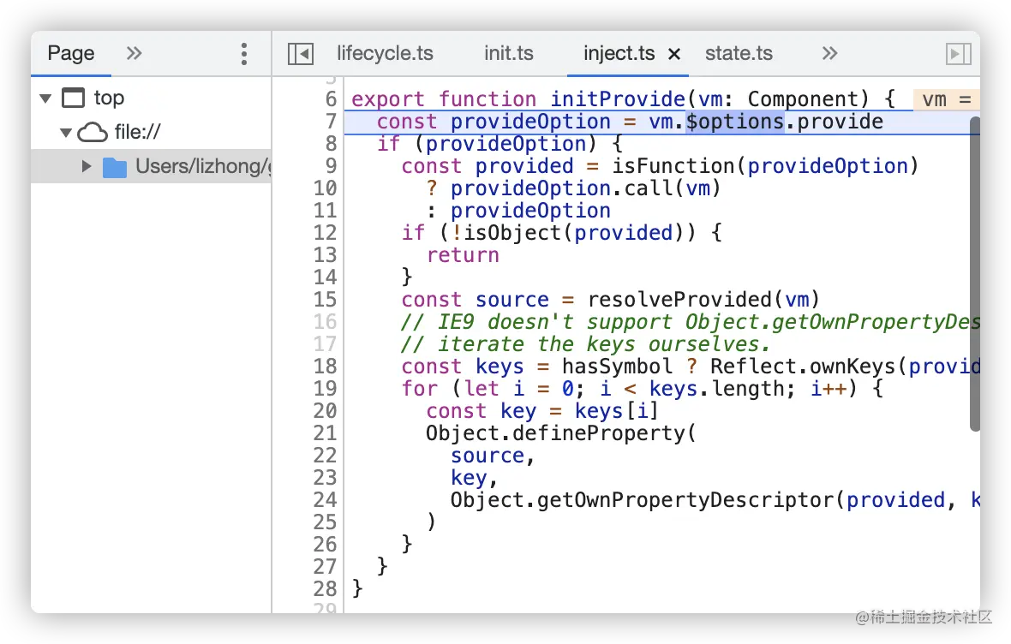Image resolution: width=1011 pixels, height=644 pixels.
Task: Select the file:// cloud icon
Action: click(93, 132)
